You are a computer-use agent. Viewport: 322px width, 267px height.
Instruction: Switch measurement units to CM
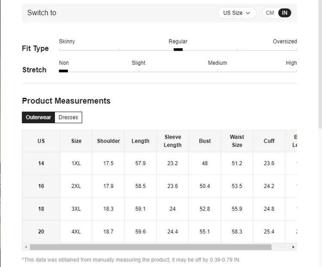tap(270, 13)
